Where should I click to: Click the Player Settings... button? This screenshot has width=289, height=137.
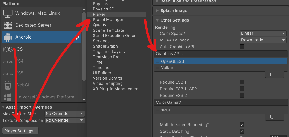tap(20, 131)
